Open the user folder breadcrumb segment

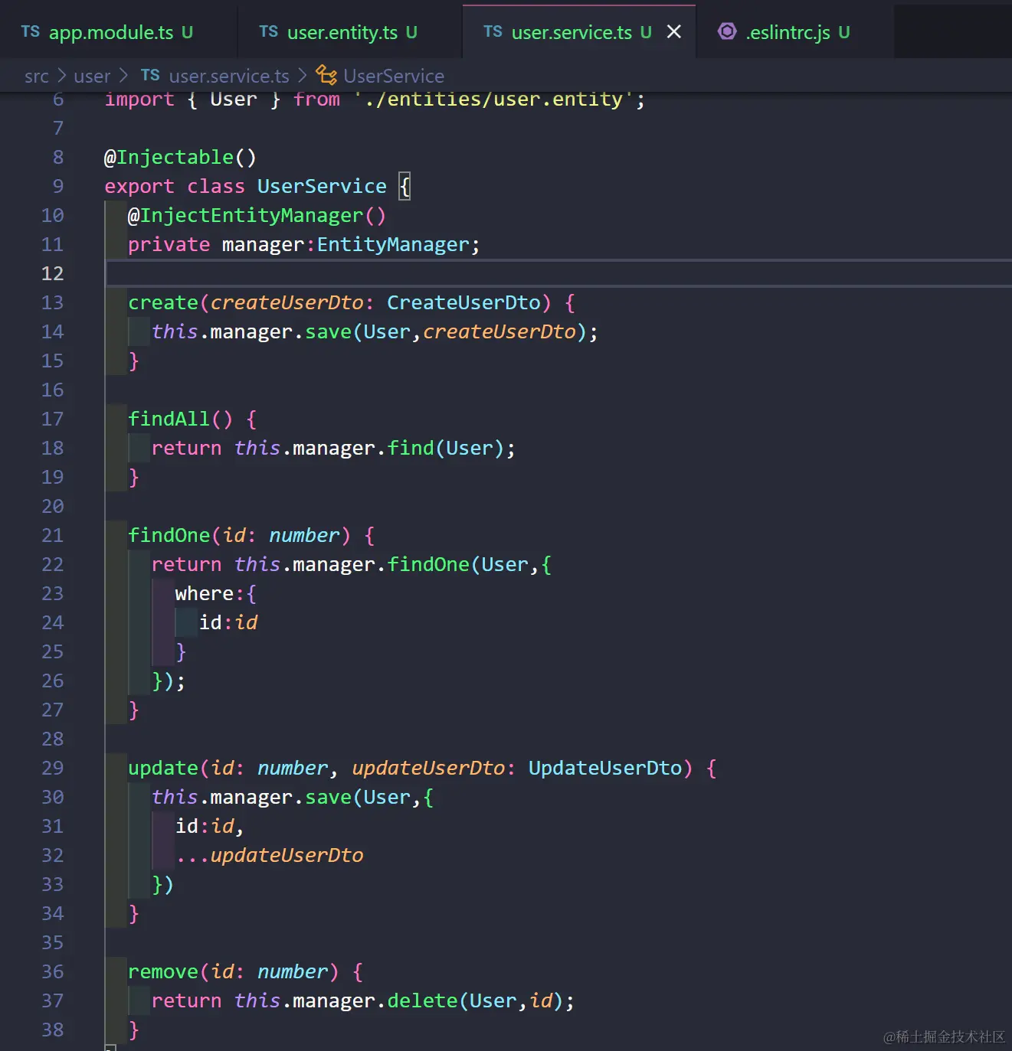coord(93,76)
